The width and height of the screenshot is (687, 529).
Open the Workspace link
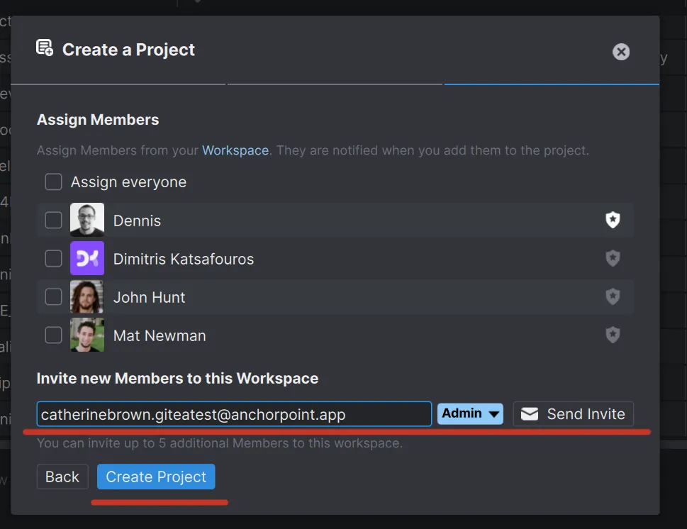pyautogui.click(x=235, y=150)
